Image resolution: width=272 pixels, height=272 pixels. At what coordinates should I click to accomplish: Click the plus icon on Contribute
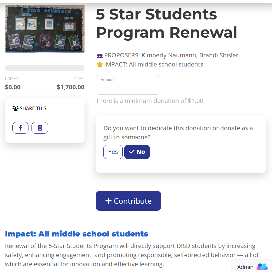coord(108,201)
